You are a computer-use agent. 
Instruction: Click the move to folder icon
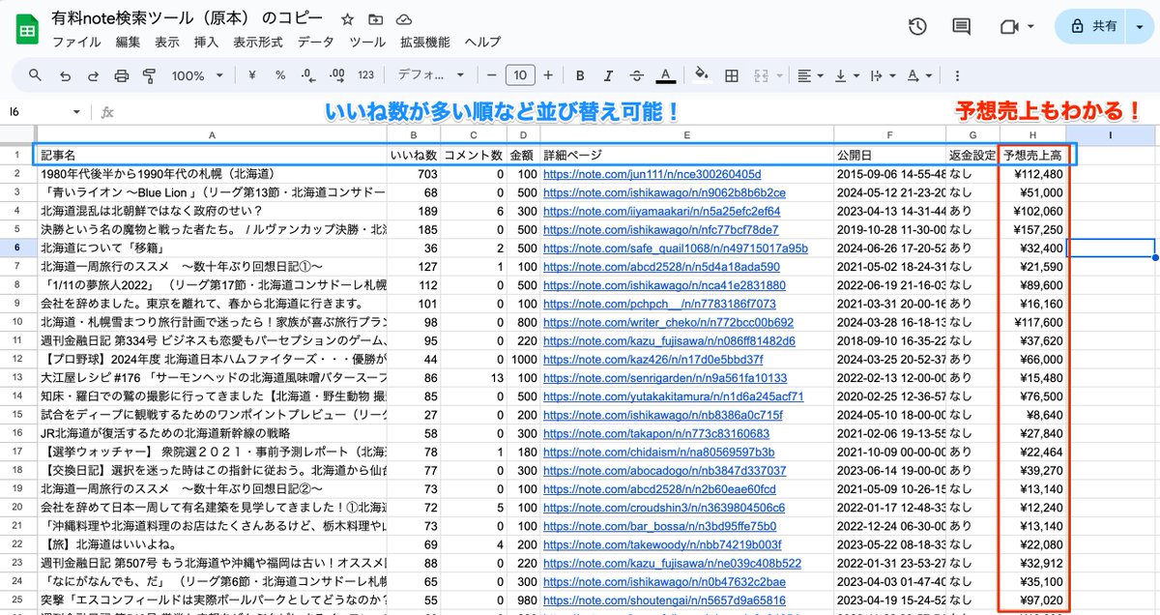376,20
